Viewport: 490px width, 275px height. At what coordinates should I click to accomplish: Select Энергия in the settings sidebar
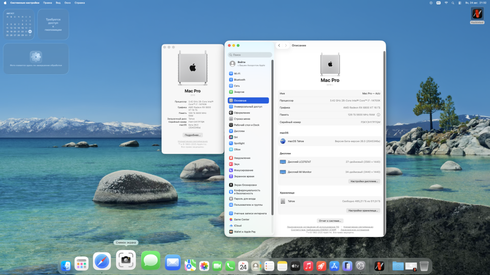[x=248, y=92]
